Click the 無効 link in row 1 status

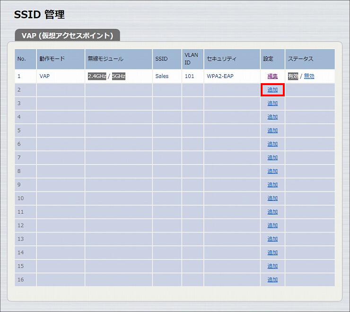coord(309,76)
